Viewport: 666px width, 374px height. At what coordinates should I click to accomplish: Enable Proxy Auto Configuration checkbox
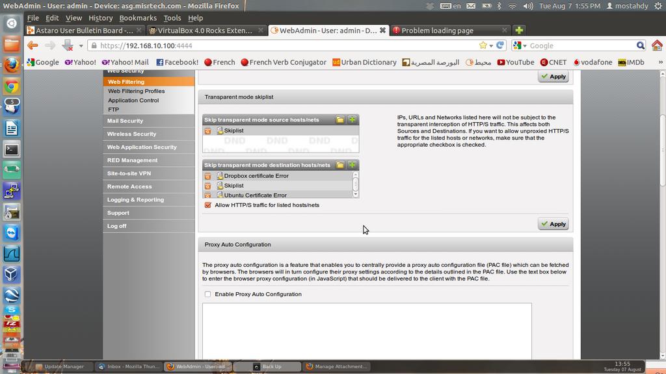[207, 294]
